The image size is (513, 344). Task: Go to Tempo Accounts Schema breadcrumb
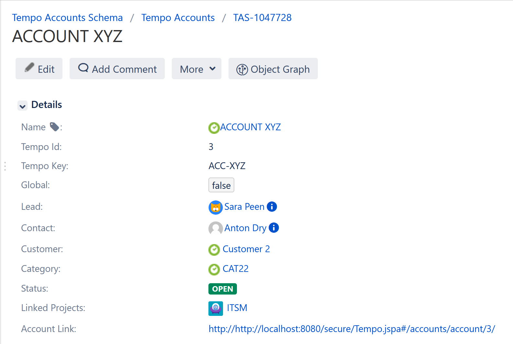(x=67, y=18)
